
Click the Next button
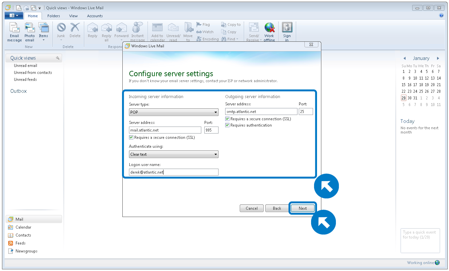(x=302, y=208)
